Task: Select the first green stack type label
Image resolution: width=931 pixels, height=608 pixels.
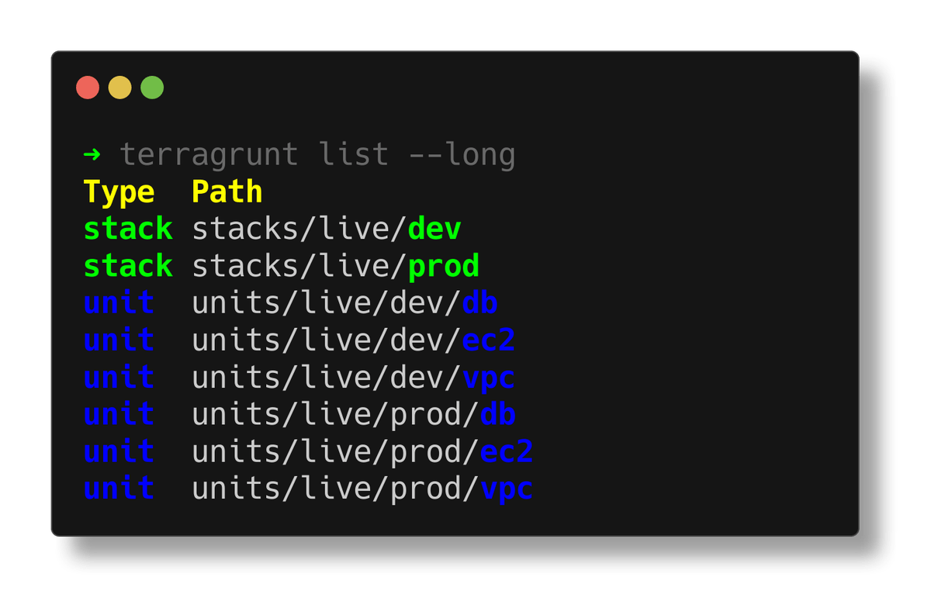Action: click(x=128, y=228)
